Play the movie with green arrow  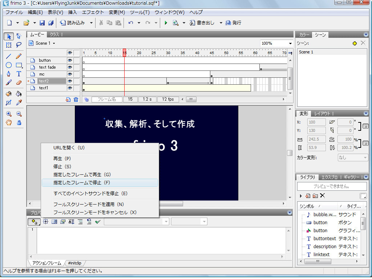click(x=166, y=23)
